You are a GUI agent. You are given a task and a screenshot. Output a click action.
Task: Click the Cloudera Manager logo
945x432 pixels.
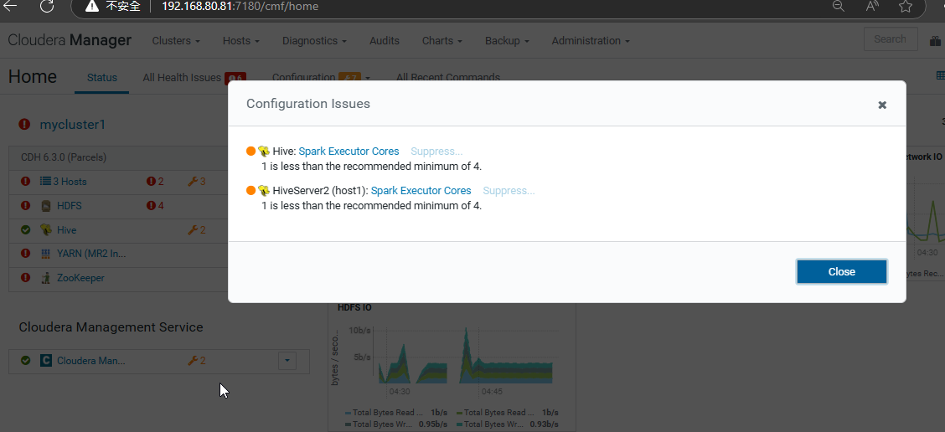point(70,40)
